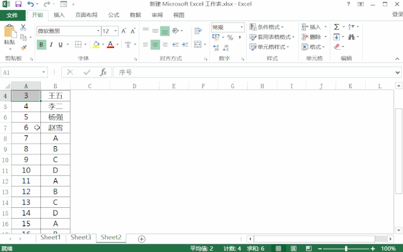Click the Name Box showing A1
The width and height of the screenshot is (403, 252).
click(x=24, y=72)
